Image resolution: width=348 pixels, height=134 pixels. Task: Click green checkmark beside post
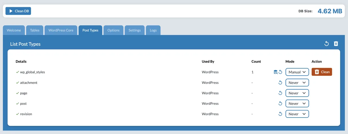click(x=17, y=104)
